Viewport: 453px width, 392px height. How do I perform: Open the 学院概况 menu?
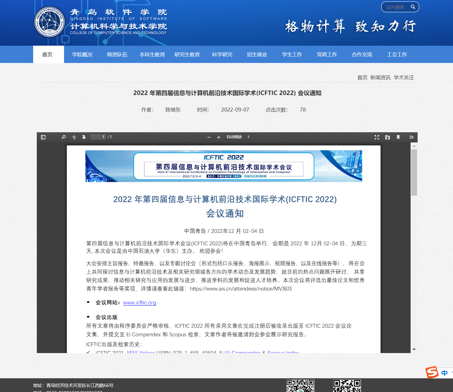82,54
